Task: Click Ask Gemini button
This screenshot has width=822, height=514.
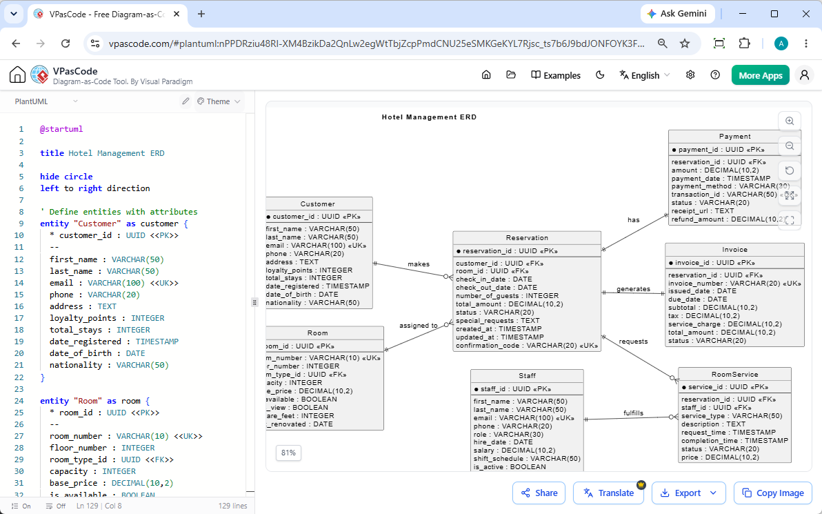Action: (677, 14)
